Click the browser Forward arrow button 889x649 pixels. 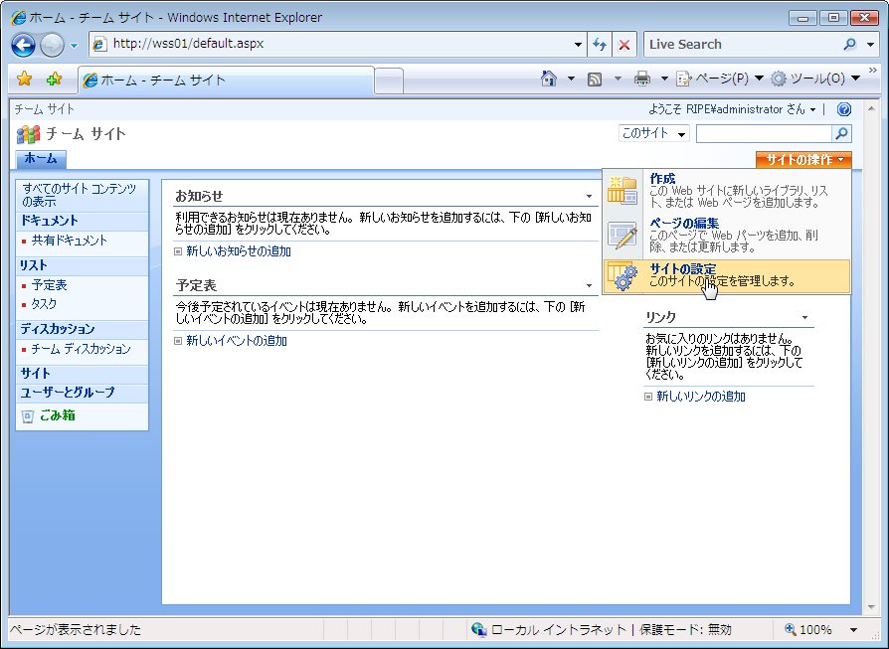coord(52,45)
